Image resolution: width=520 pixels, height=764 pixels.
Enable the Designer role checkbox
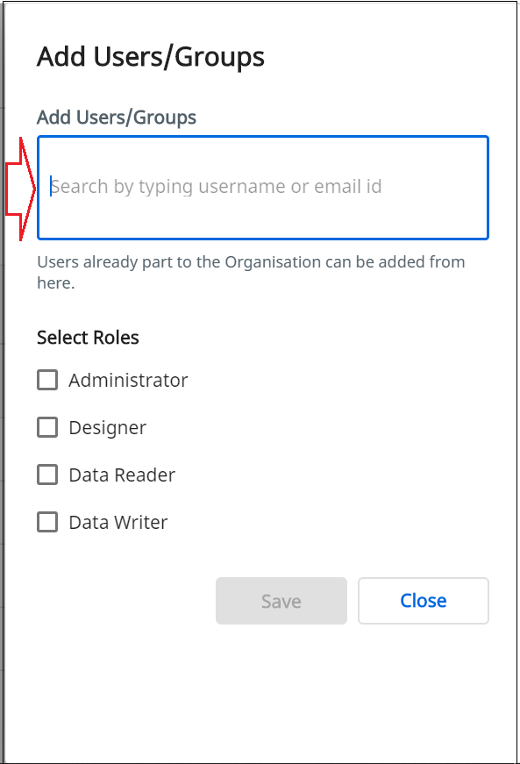(47, 427)
